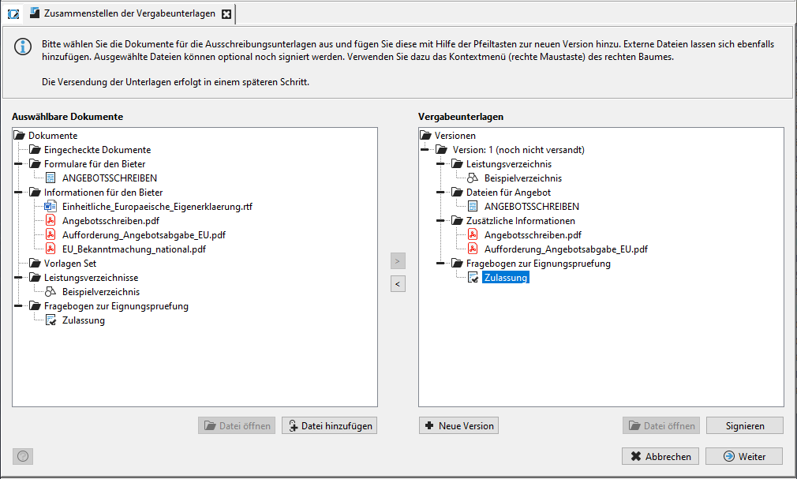Viewport: 797px width, 479px height.
Task: Select PDF icon of left Aufforderung_Angebotsabgabe_EU.pdf
Action: [51, 235]
